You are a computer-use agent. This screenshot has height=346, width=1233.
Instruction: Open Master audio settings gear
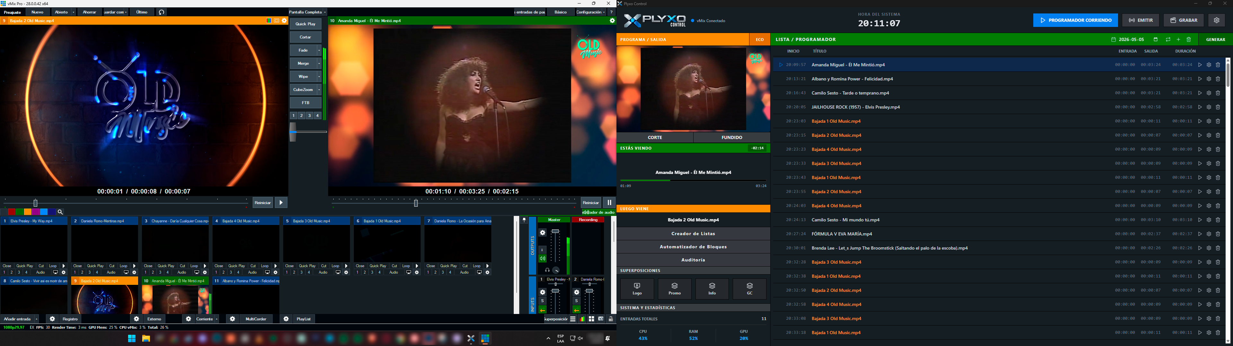click(542, 233)
